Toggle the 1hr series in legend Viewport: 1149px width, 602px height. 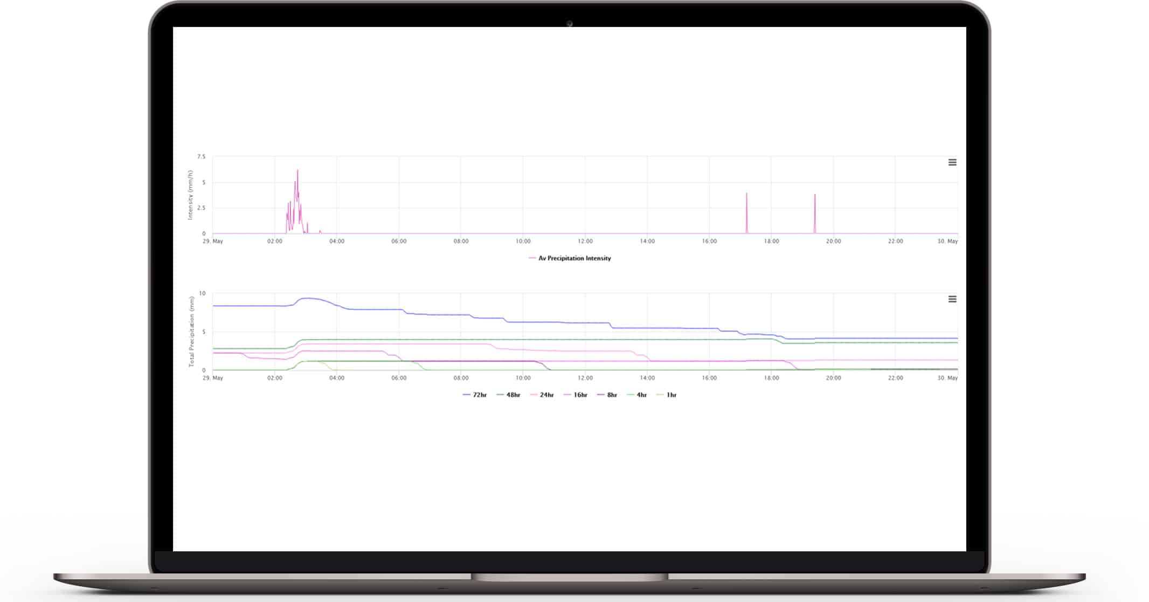pos(666,395)
